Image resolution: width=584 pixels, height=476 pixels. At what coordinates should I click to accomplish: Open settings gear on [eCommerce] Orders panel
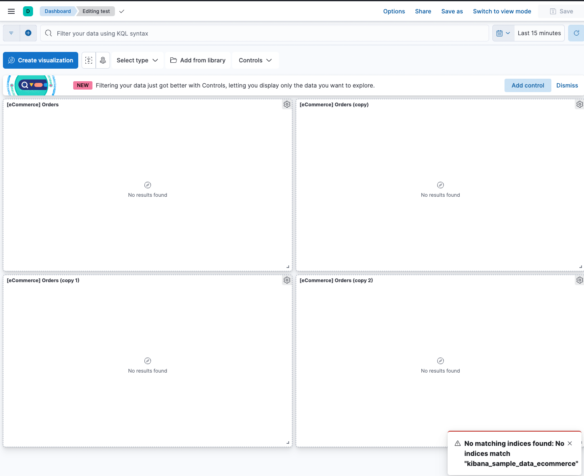pyautogui.click(x=287, y=104)
